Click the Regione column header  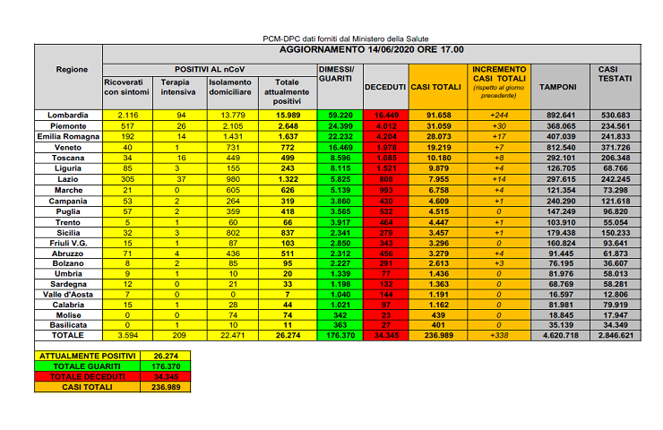(x=72, y=69)
